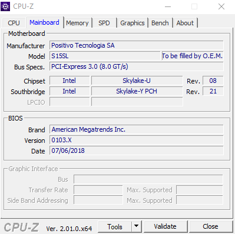Screen dimensions: 235x234
Task: Click the BIOS Version field 0103.X
Action: click(137, 140)
